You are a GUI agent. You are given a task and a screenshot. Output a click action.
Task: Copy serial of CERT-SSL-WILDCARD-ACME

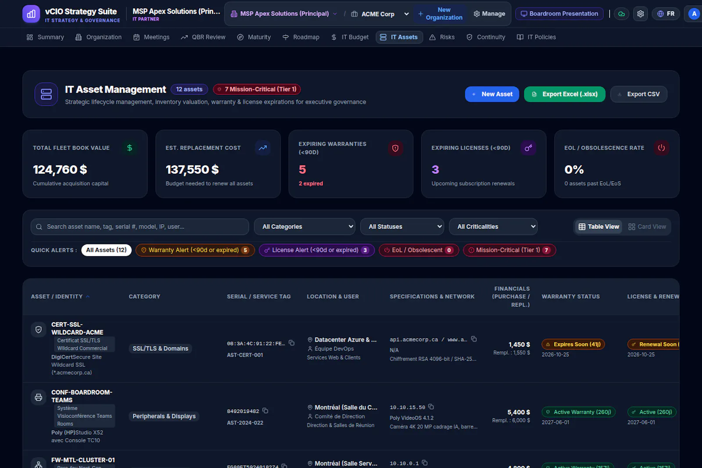[x=291, y=343]
